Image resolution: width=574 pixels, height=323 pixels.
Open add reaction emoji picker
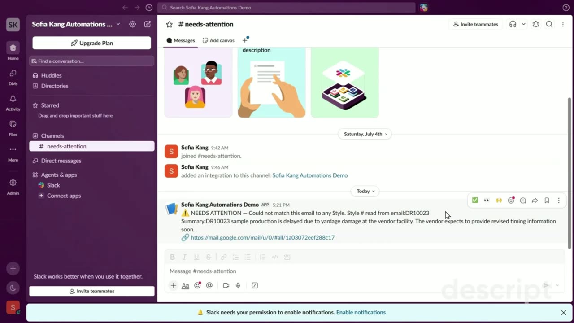[511, 201]
